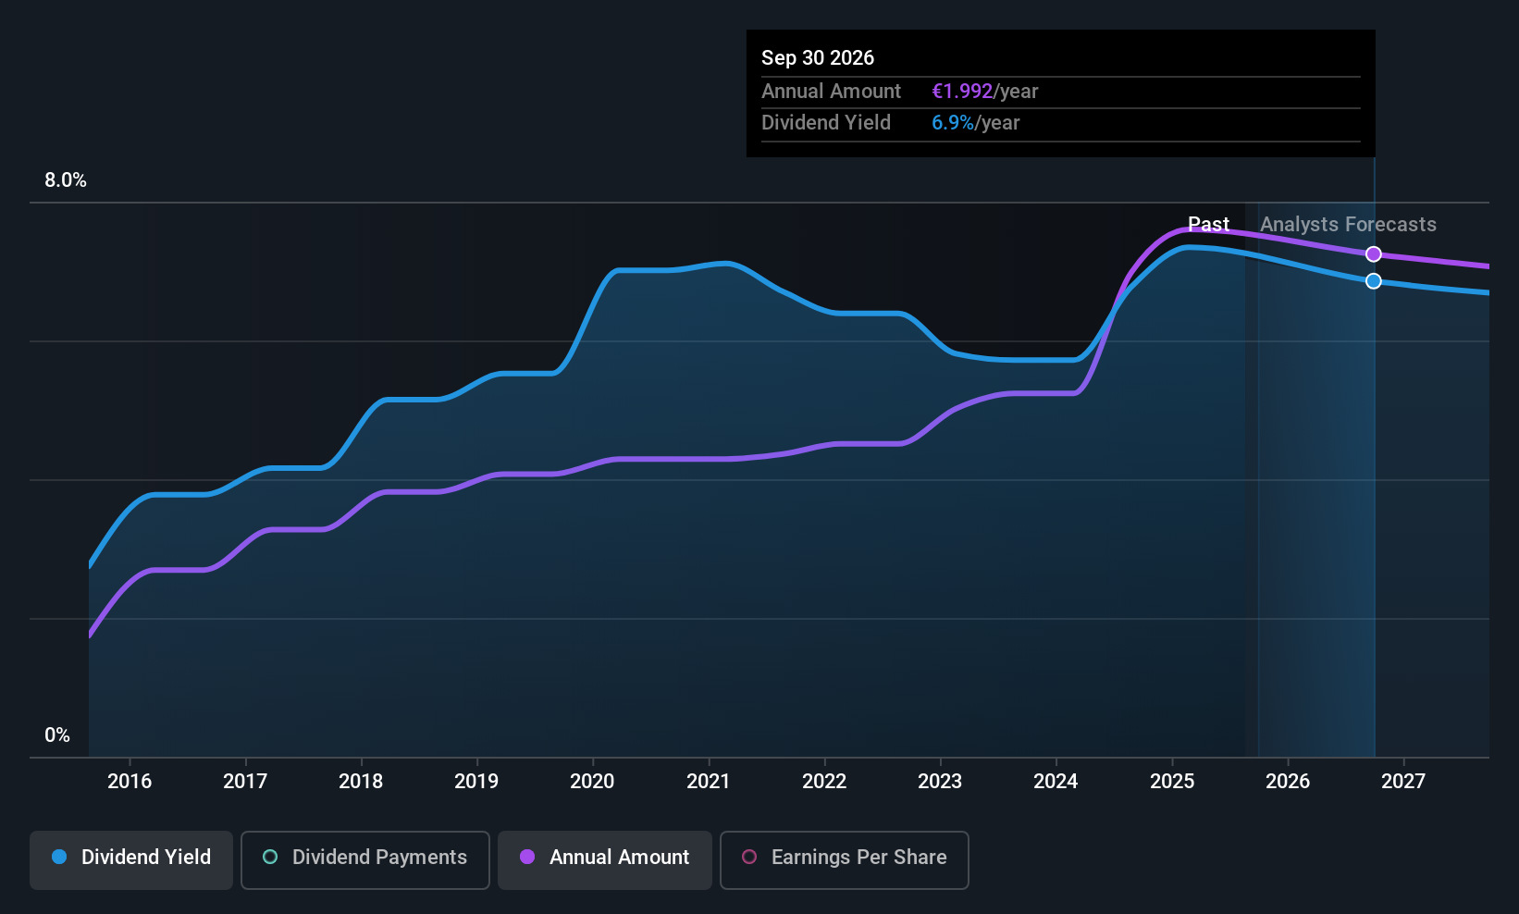Toggle the Dividend Yield series off
Screen dimensions: 1519x914
tap(131, 859)
